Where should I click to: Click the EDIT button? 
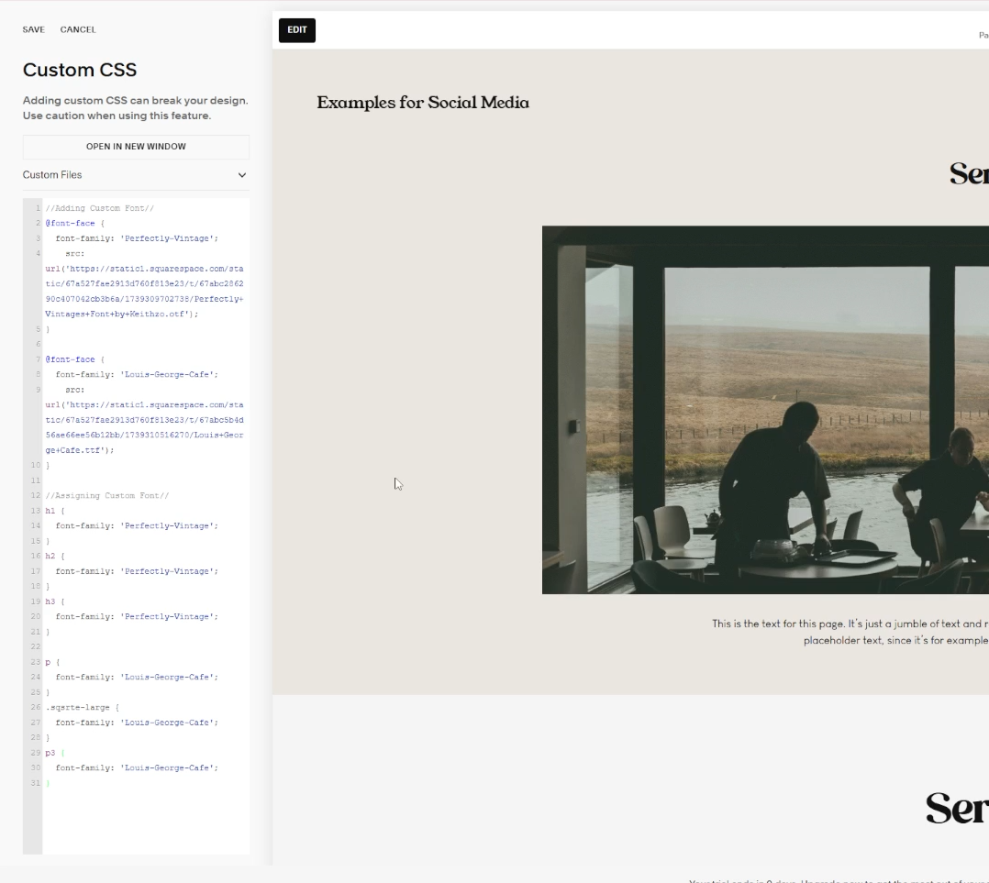297,30
